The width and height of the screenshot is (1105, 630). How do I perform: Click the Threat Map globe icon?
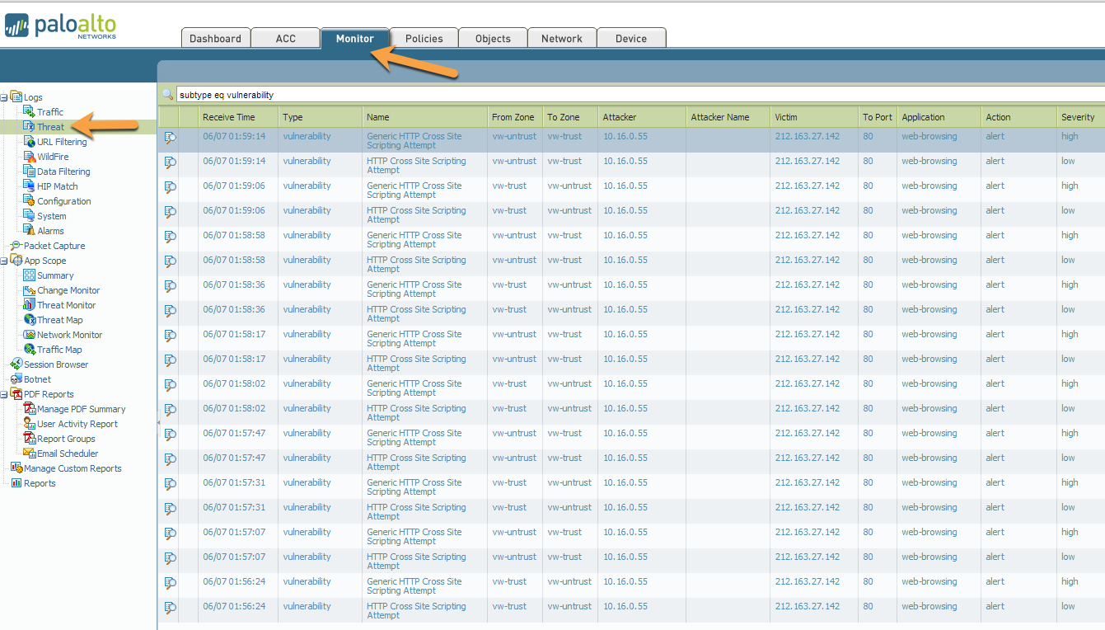coord(30,320)
